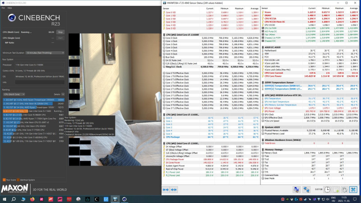Select the Xeon X5650 ranking row
This screenshot has height=203, width=361.
tap(33, 126)
